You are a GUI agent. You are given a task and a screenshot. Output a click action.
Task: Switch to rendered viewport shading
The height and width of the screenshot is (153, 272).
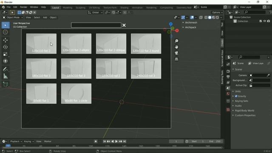click(217, 17)
